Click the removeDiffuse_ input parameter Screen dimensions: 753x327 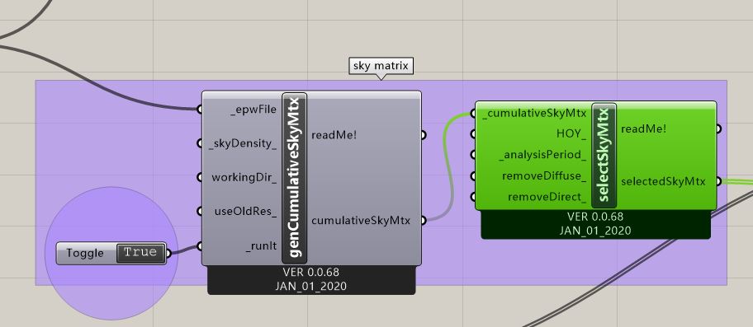pos(544,175)
